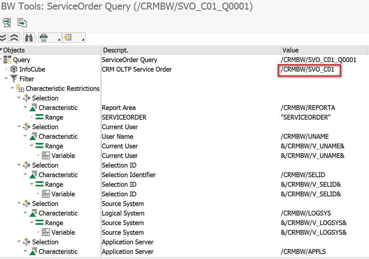Collapse the Filter node
The width and height of the screenshot is (369, 259).
(x=6, y=78)
